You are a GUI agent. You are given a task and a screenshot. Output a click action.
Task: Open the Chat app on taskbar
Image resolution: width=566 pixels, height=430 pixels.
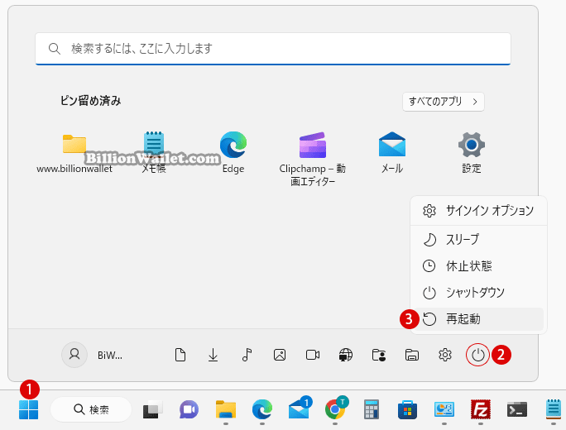[x=189, y=410]
